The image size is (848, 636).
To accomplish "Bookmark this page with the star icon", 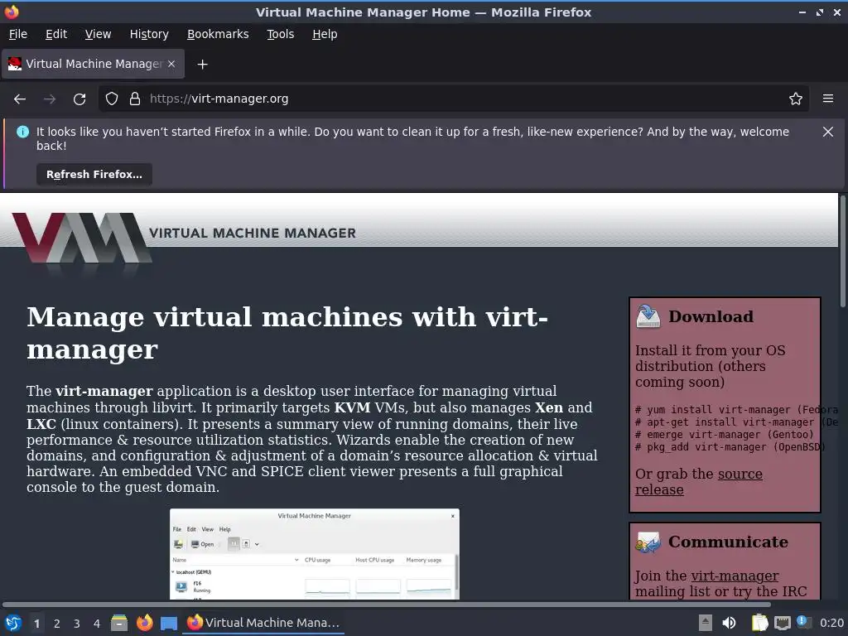I will (796, 99).
